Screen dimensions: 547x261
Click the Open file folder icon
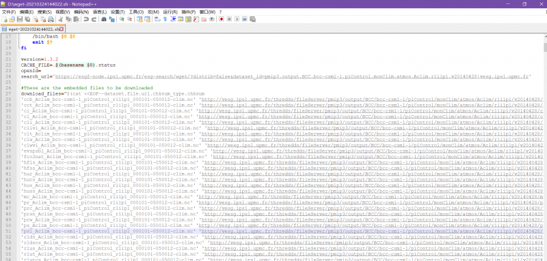12,19
